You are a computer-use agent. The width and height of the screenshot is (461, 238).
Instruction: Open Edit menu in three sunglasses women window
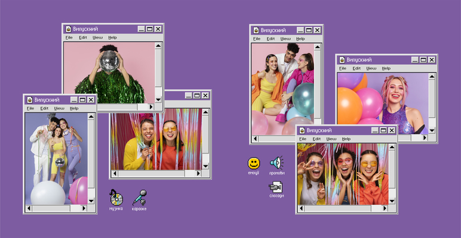click(316, 139)
